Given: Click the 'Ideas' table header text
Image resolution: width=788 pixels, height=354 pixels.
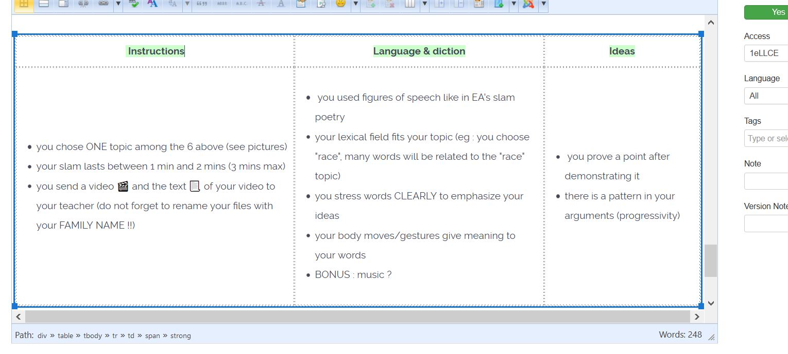Looking at the screenshot, I should click(622, 51).
